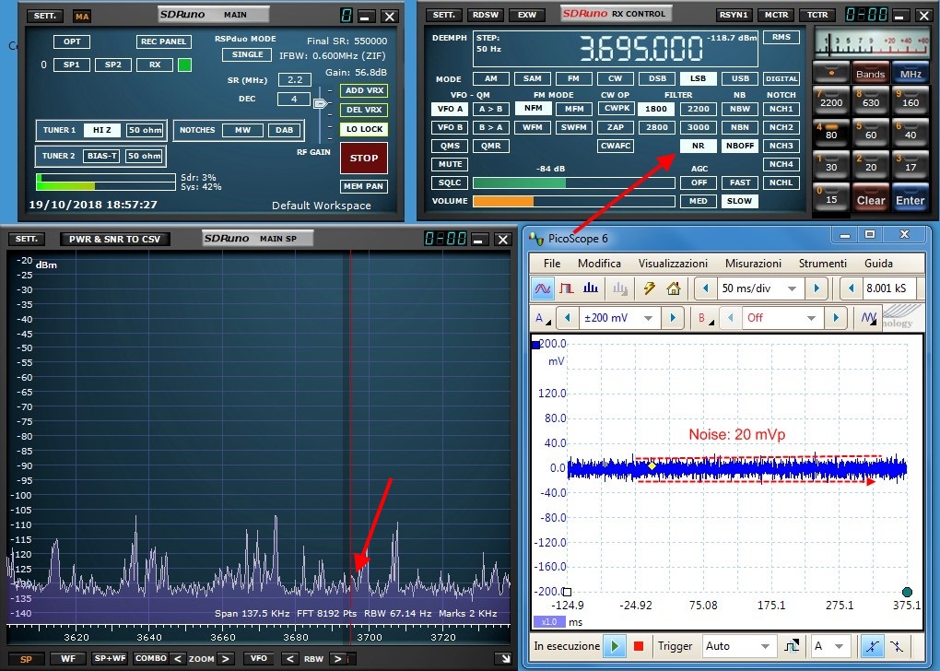Toggle the MUTE button

pos(450,164)
